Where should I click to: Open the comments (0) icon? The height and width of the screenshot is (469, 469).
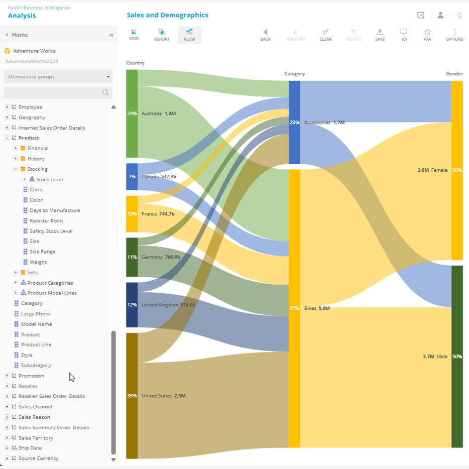click(404, 34)
